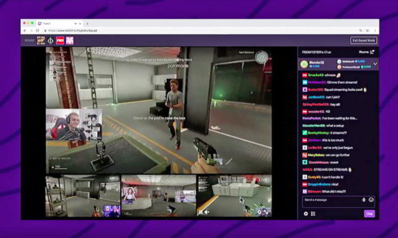Select the red FED squad channel avatar

tap(60, 41)
